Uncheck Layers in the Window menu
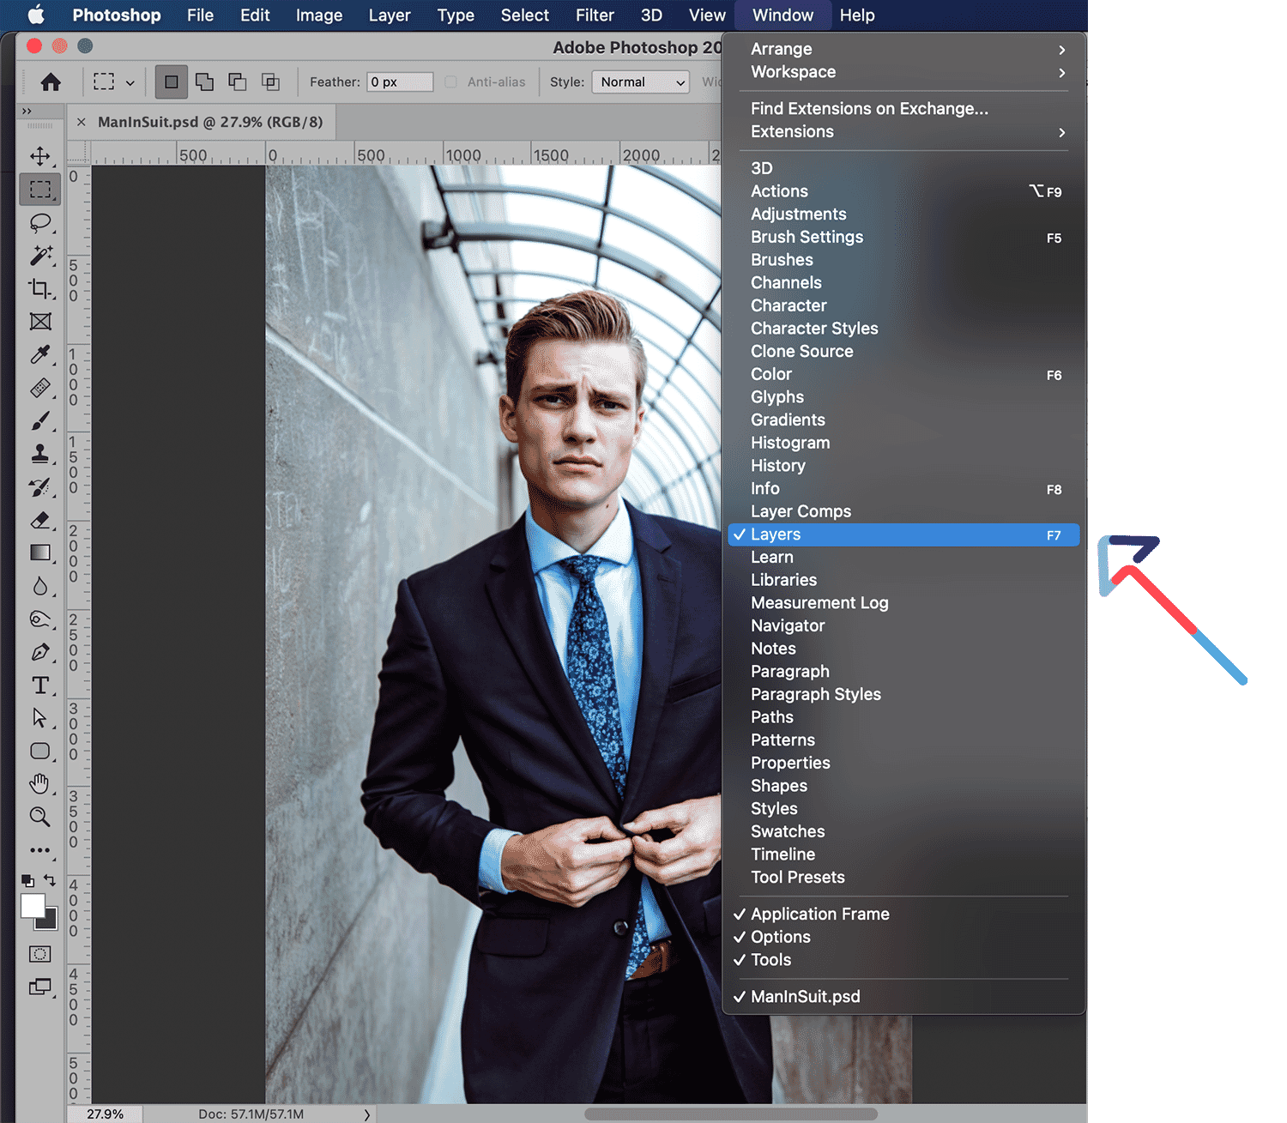 pyautogui.click(x=776, y=534)
